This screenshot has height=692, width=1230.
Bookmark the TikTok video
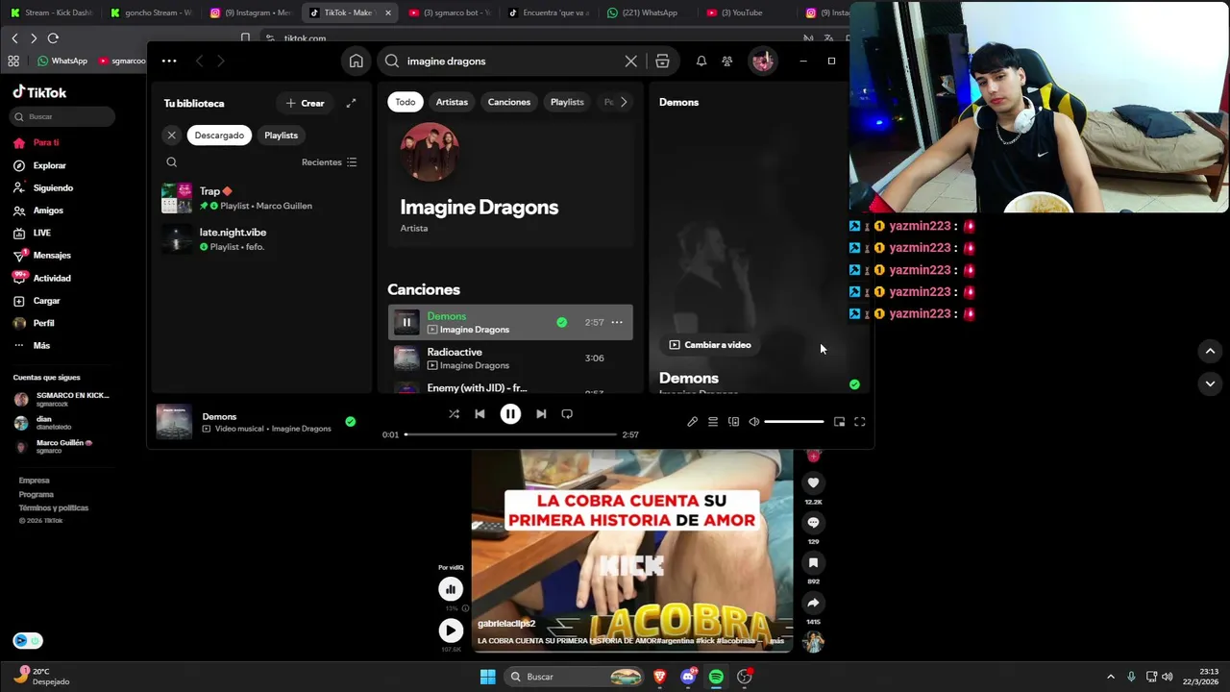click(x=813, y=563)
